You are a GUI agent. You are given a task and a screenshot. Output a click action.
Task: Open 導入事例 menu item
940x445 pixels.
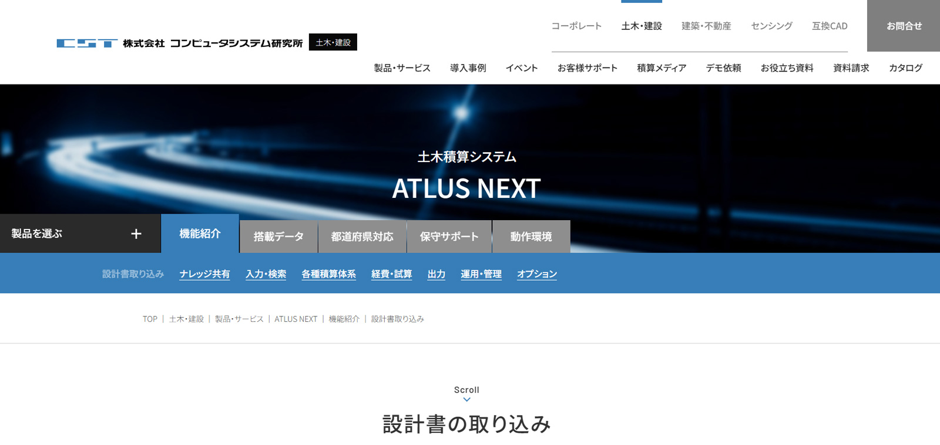coord(468,68)
